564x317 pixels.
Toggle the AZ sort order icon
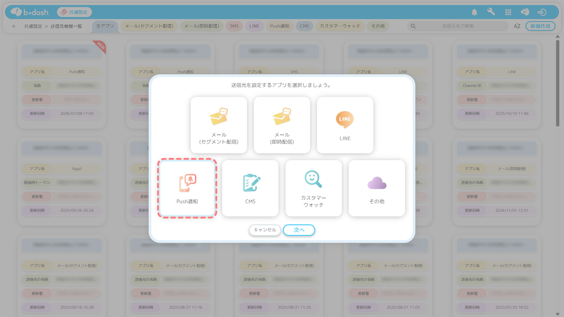[x=517, y=26]
